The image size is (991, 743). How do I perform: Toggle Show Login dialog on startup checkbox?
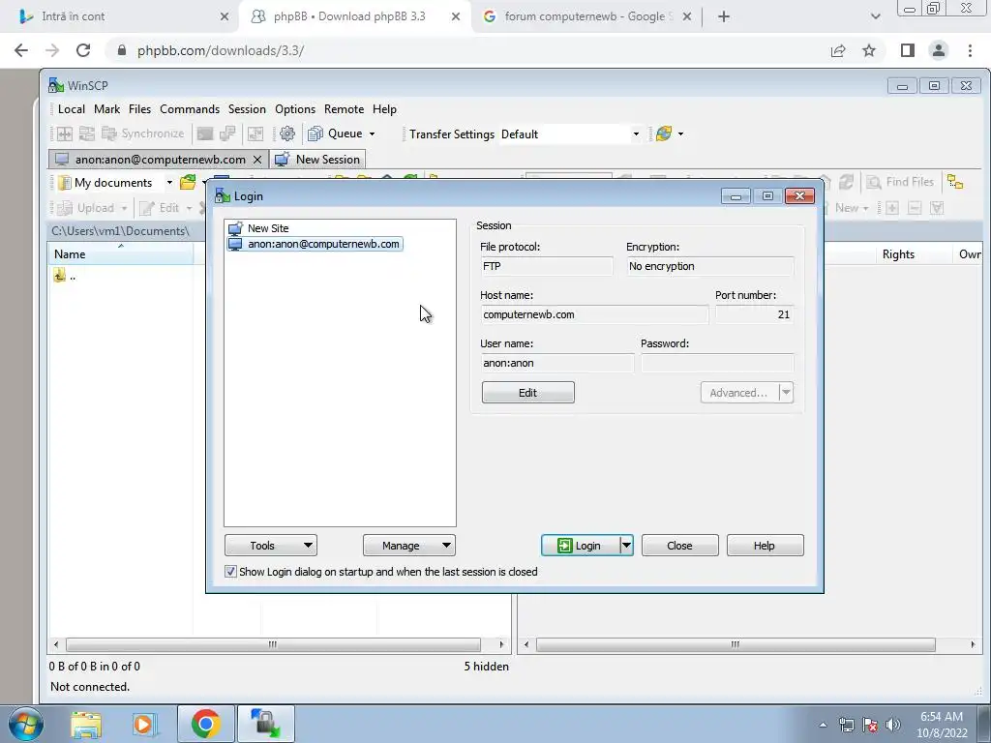[230, 572]
